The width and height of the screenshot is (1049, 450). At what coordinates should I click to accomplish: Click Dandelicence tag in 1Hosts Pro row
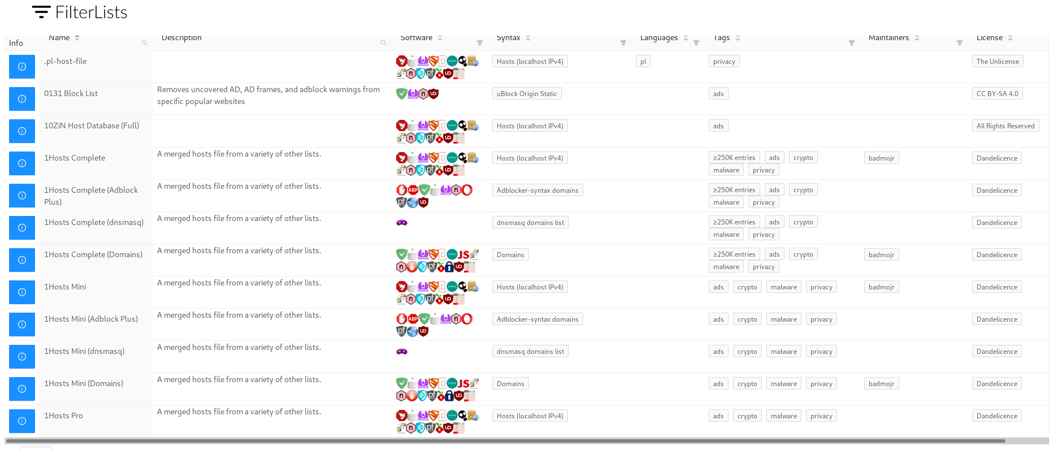[x=997, y=416]
